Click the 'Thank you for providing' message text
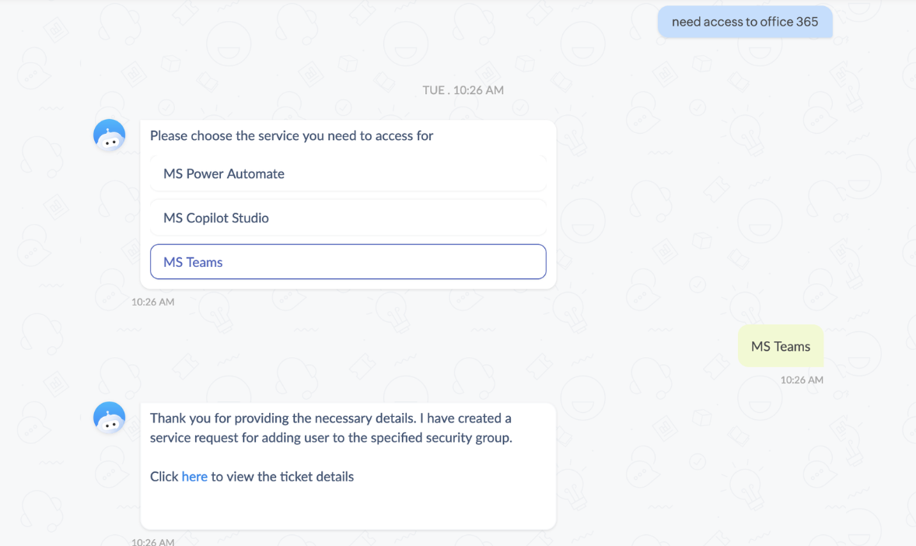 (331, 428)
